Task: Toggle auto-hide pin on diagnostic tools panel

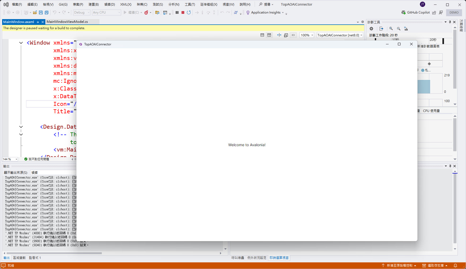Action: (x=450, y=22)
